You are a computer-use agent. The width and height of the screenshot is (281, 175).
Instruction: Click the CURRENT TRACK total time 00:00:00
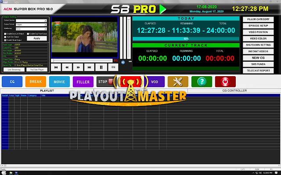(x=220, y=58)
